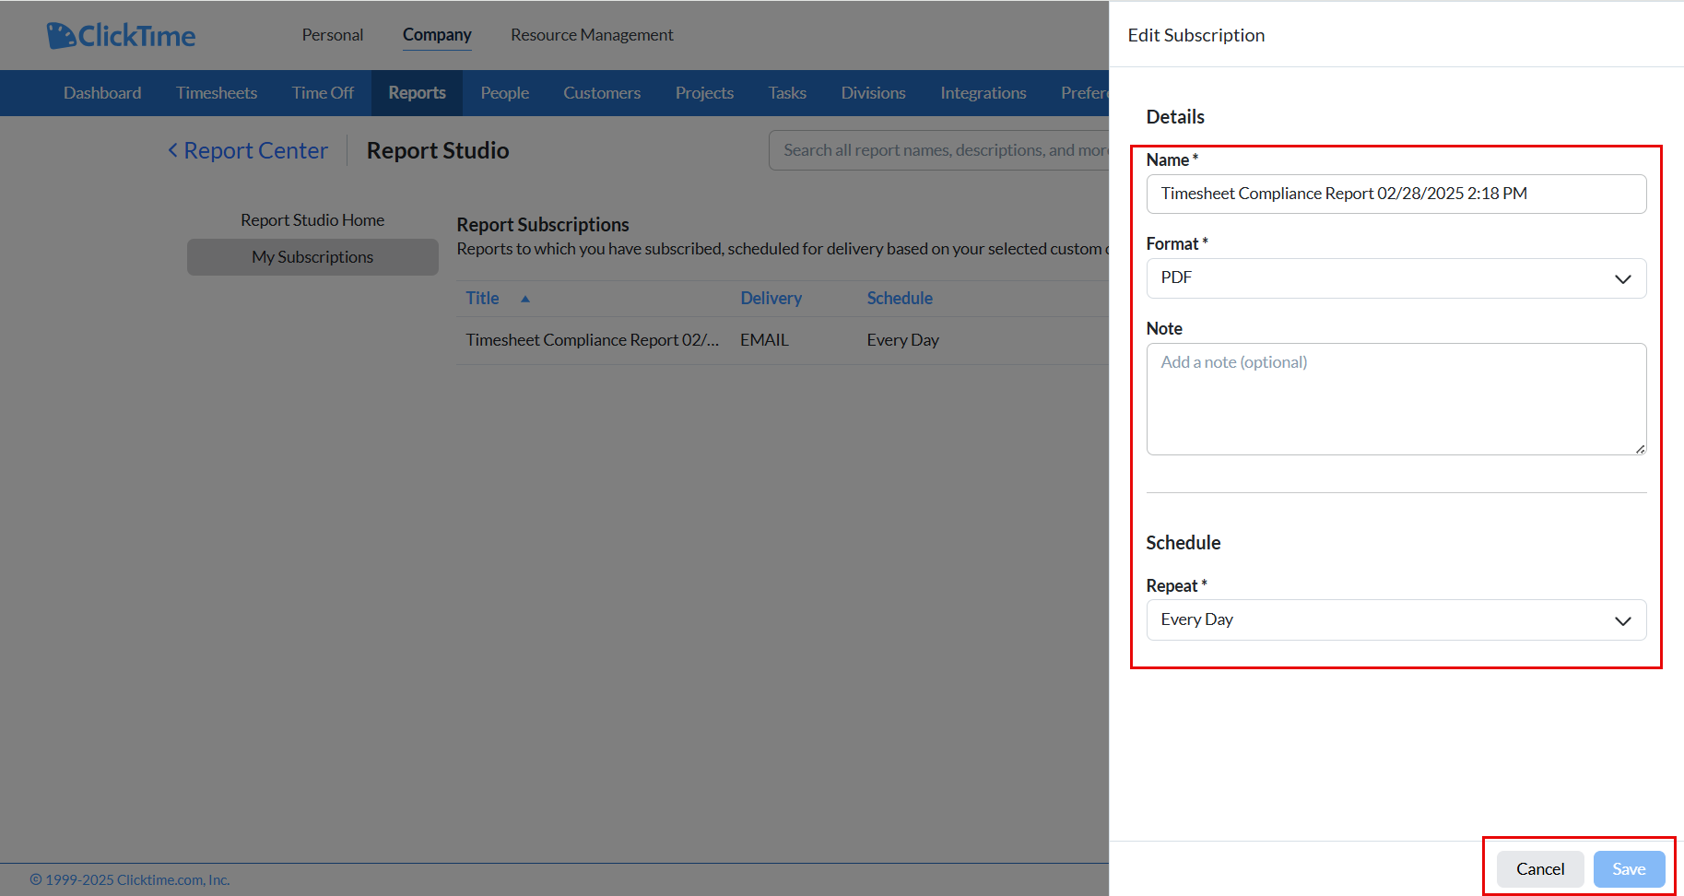This screenshot has width=1684, height=896.
Task: Open the Divisions tab
Action: coord(873,93)
